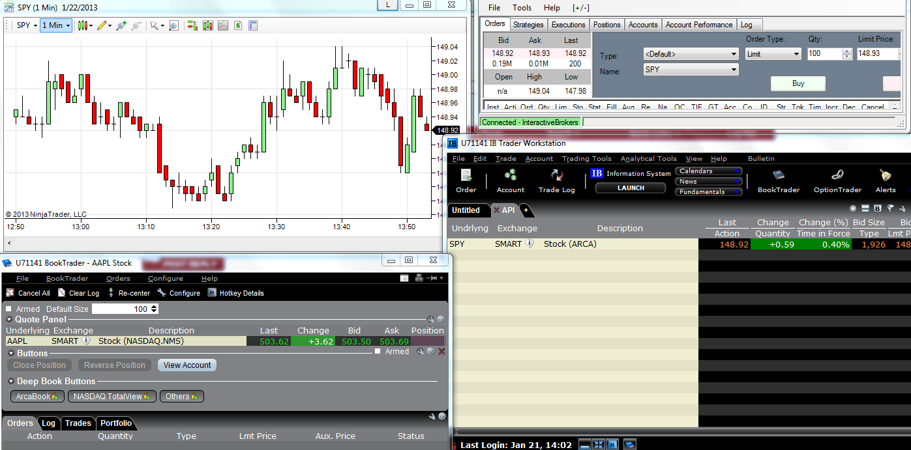Open the SPY instrument dropdown in chart
The height and width of the screenshot is (450, 911).
(x=26, y=25)
